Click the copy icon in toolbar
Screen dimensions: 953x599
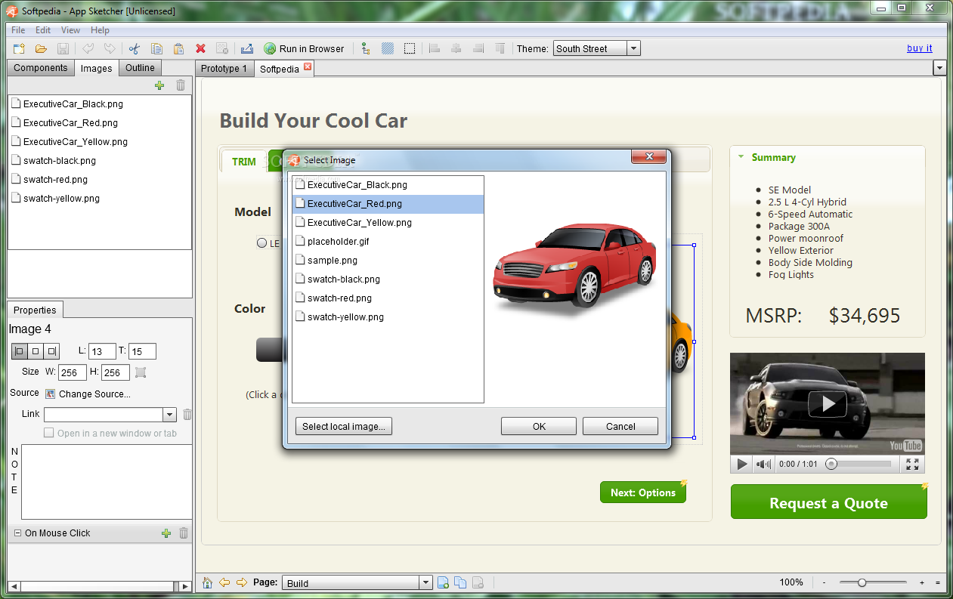(156, 48)
